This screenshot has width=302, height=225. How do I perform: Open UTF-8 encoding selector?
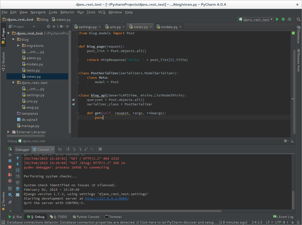click(281, 222)
